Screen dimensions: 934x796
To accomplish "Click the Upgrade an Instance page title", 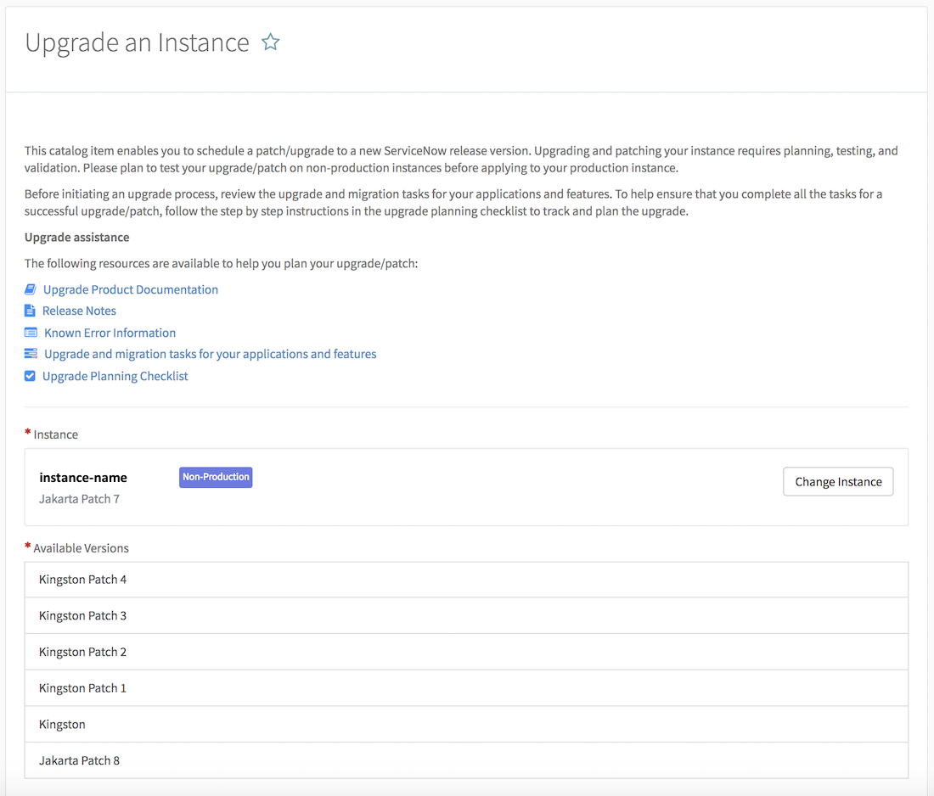I will click(137, 43).
